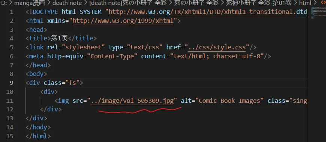Select line number 15 in gutter
Screen dimensions: 326x142
[10, 136]
